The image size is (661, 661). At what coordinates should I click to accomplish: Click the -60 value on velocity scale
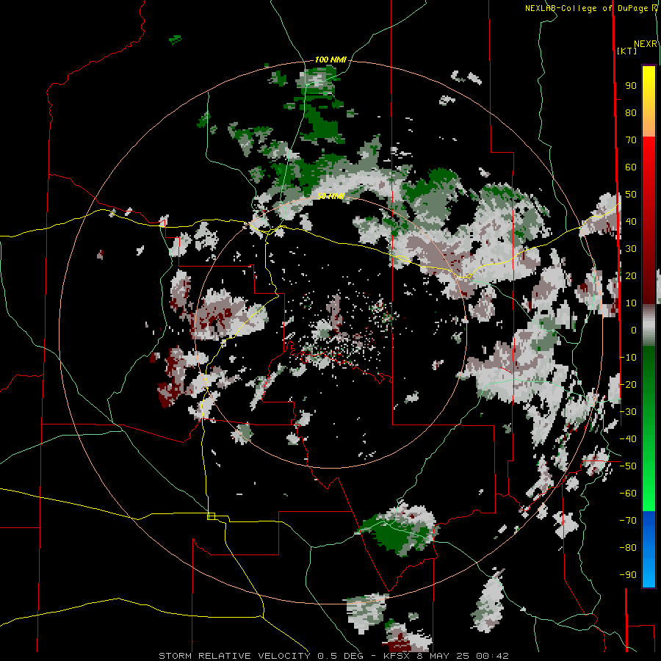(x=628, y=494)
